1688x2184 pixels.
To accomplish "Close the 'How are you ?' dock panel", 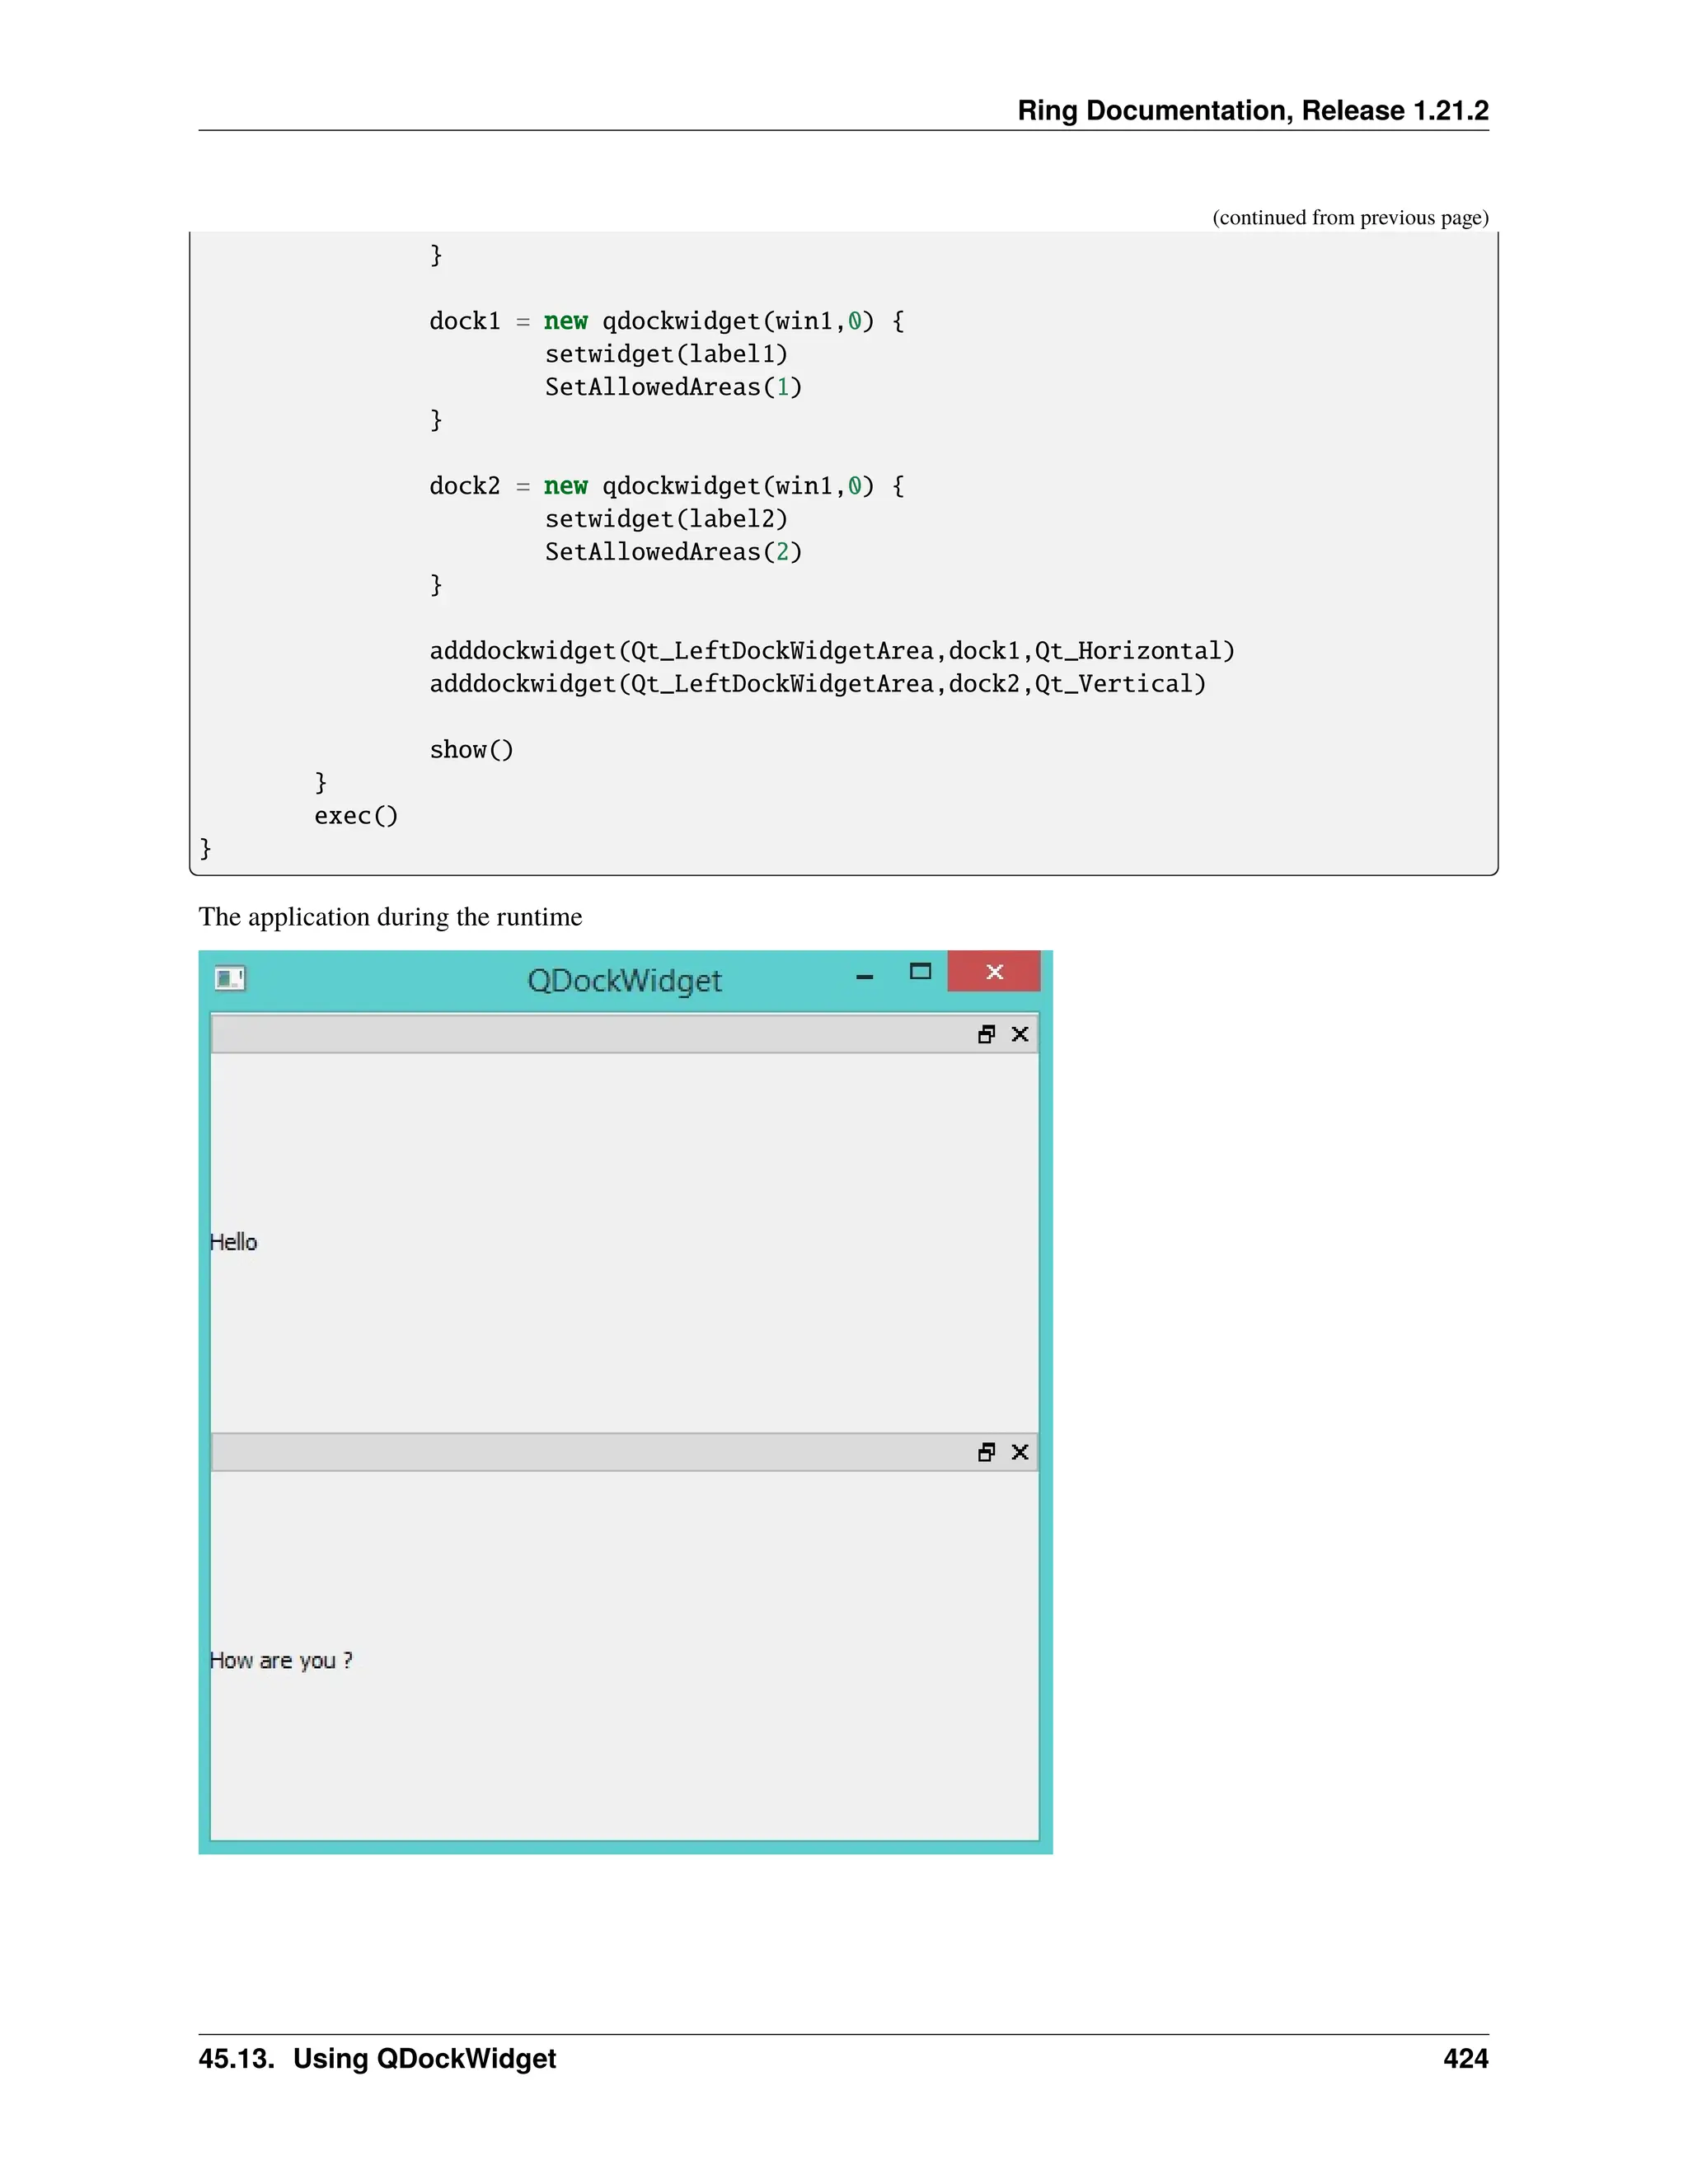I will 1020,1452.
